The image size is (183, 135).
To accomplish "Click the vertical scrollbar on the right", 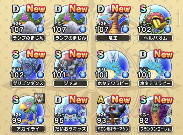I will pyautogui.click(x=179, y=18).
